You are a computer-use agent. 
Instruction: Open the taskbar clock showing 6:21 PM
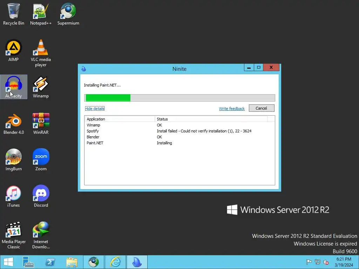point(344,262)
